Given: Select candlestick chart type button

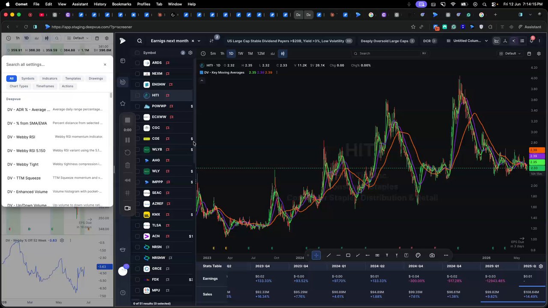Looking at the screenshot, I should pyautogui.click(x=283, y=53).
